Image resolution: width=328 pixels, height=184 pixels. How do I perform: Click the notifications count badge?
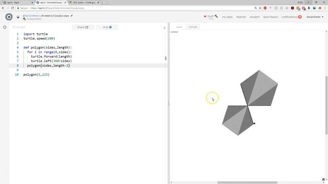[300, 17]
